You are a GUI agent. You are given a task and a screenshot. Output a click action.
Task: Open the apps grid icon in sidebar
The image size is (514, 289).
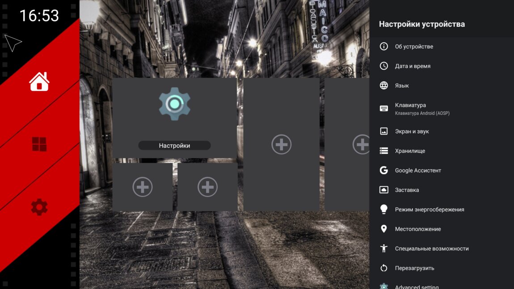[x=39, y=144]
